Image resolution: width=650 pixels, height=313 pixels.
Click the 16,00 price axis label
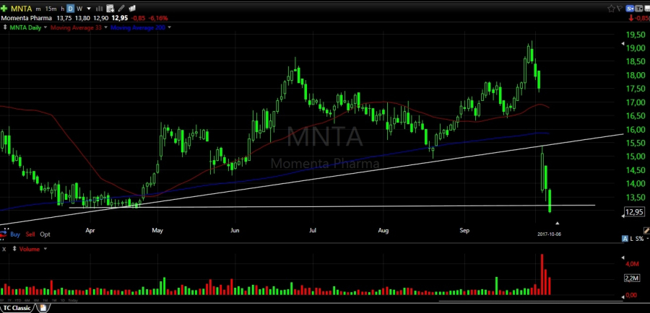coord(637,130)
